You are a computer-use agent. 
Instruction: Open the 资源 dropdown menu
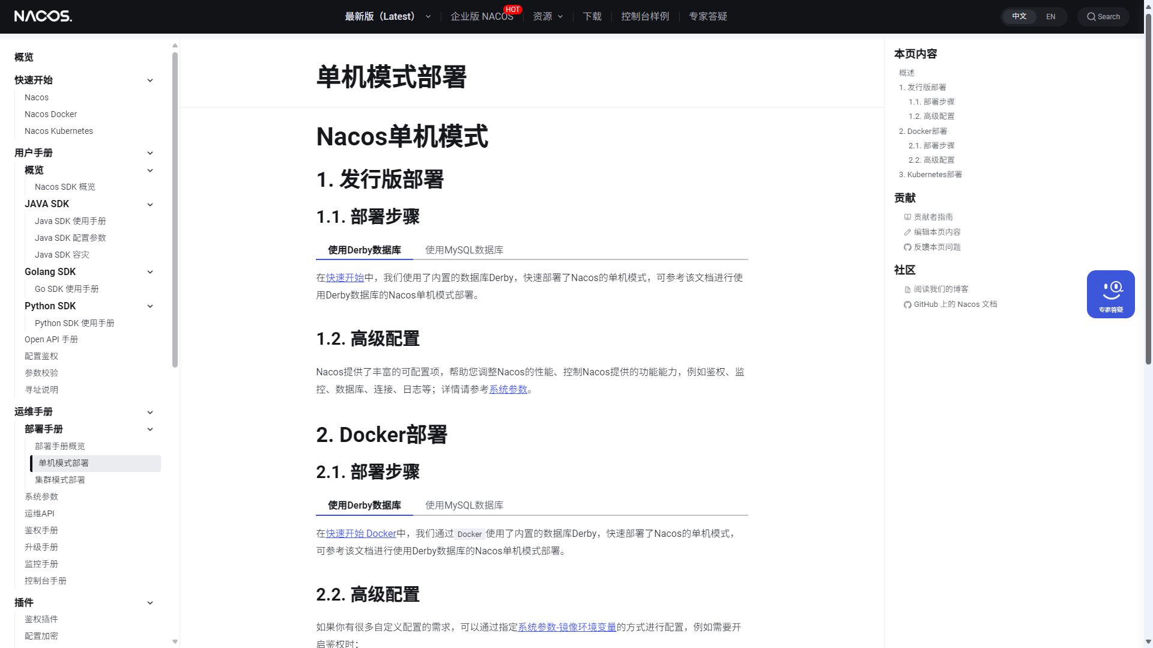[548, 16]
